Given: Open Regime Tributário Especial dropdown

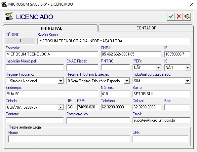Looking at the screenshot, I should 127,81.
